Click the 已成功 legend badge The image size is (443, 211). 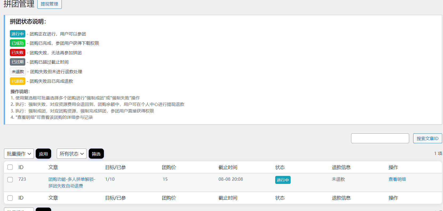[x=18, y=43]
